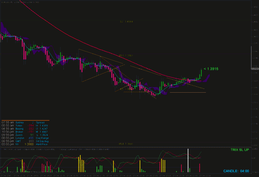Viewport: 259px width, 177px height.
Task: Select the 'Alert Price' label
Action: coord(41,144)
